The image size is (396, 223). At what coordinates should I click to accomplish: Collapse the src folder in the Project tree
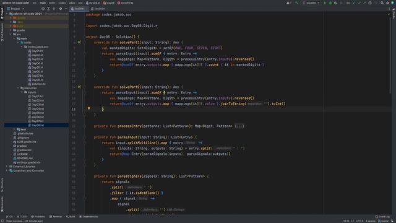11,34
